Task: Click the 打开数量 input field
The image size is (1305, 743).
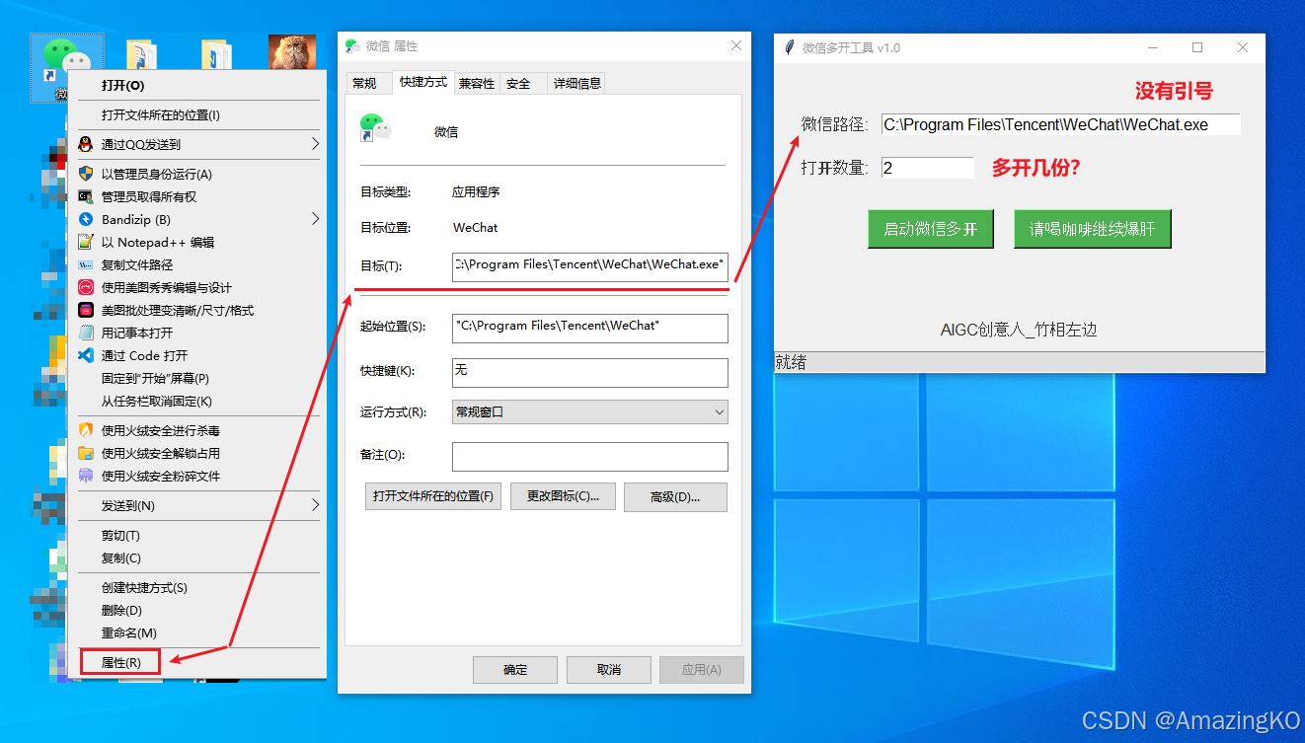Action: click(x=927, y=168)
